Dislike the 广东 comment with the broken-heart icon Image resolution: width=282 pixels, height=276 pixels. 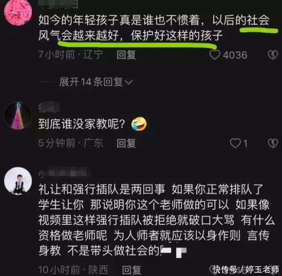tap(273, 144)
